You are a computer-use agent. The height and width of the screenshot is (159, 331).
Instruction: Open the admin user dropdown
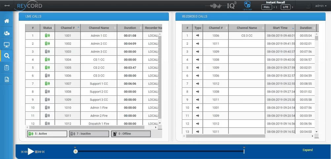(x=320, y=6)
